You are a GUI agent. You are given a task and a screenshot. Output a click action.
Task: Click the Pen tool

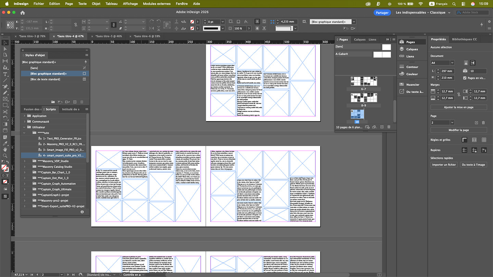click(5, 87)
